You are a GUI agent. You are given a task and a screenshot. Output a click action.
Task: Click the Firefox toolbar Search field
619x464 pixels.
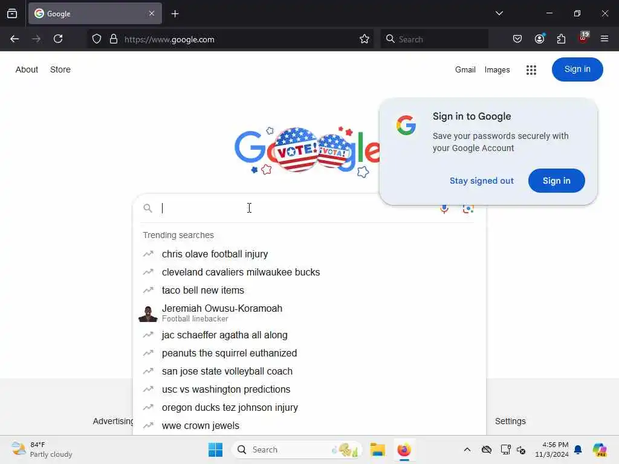coord(434,39)
